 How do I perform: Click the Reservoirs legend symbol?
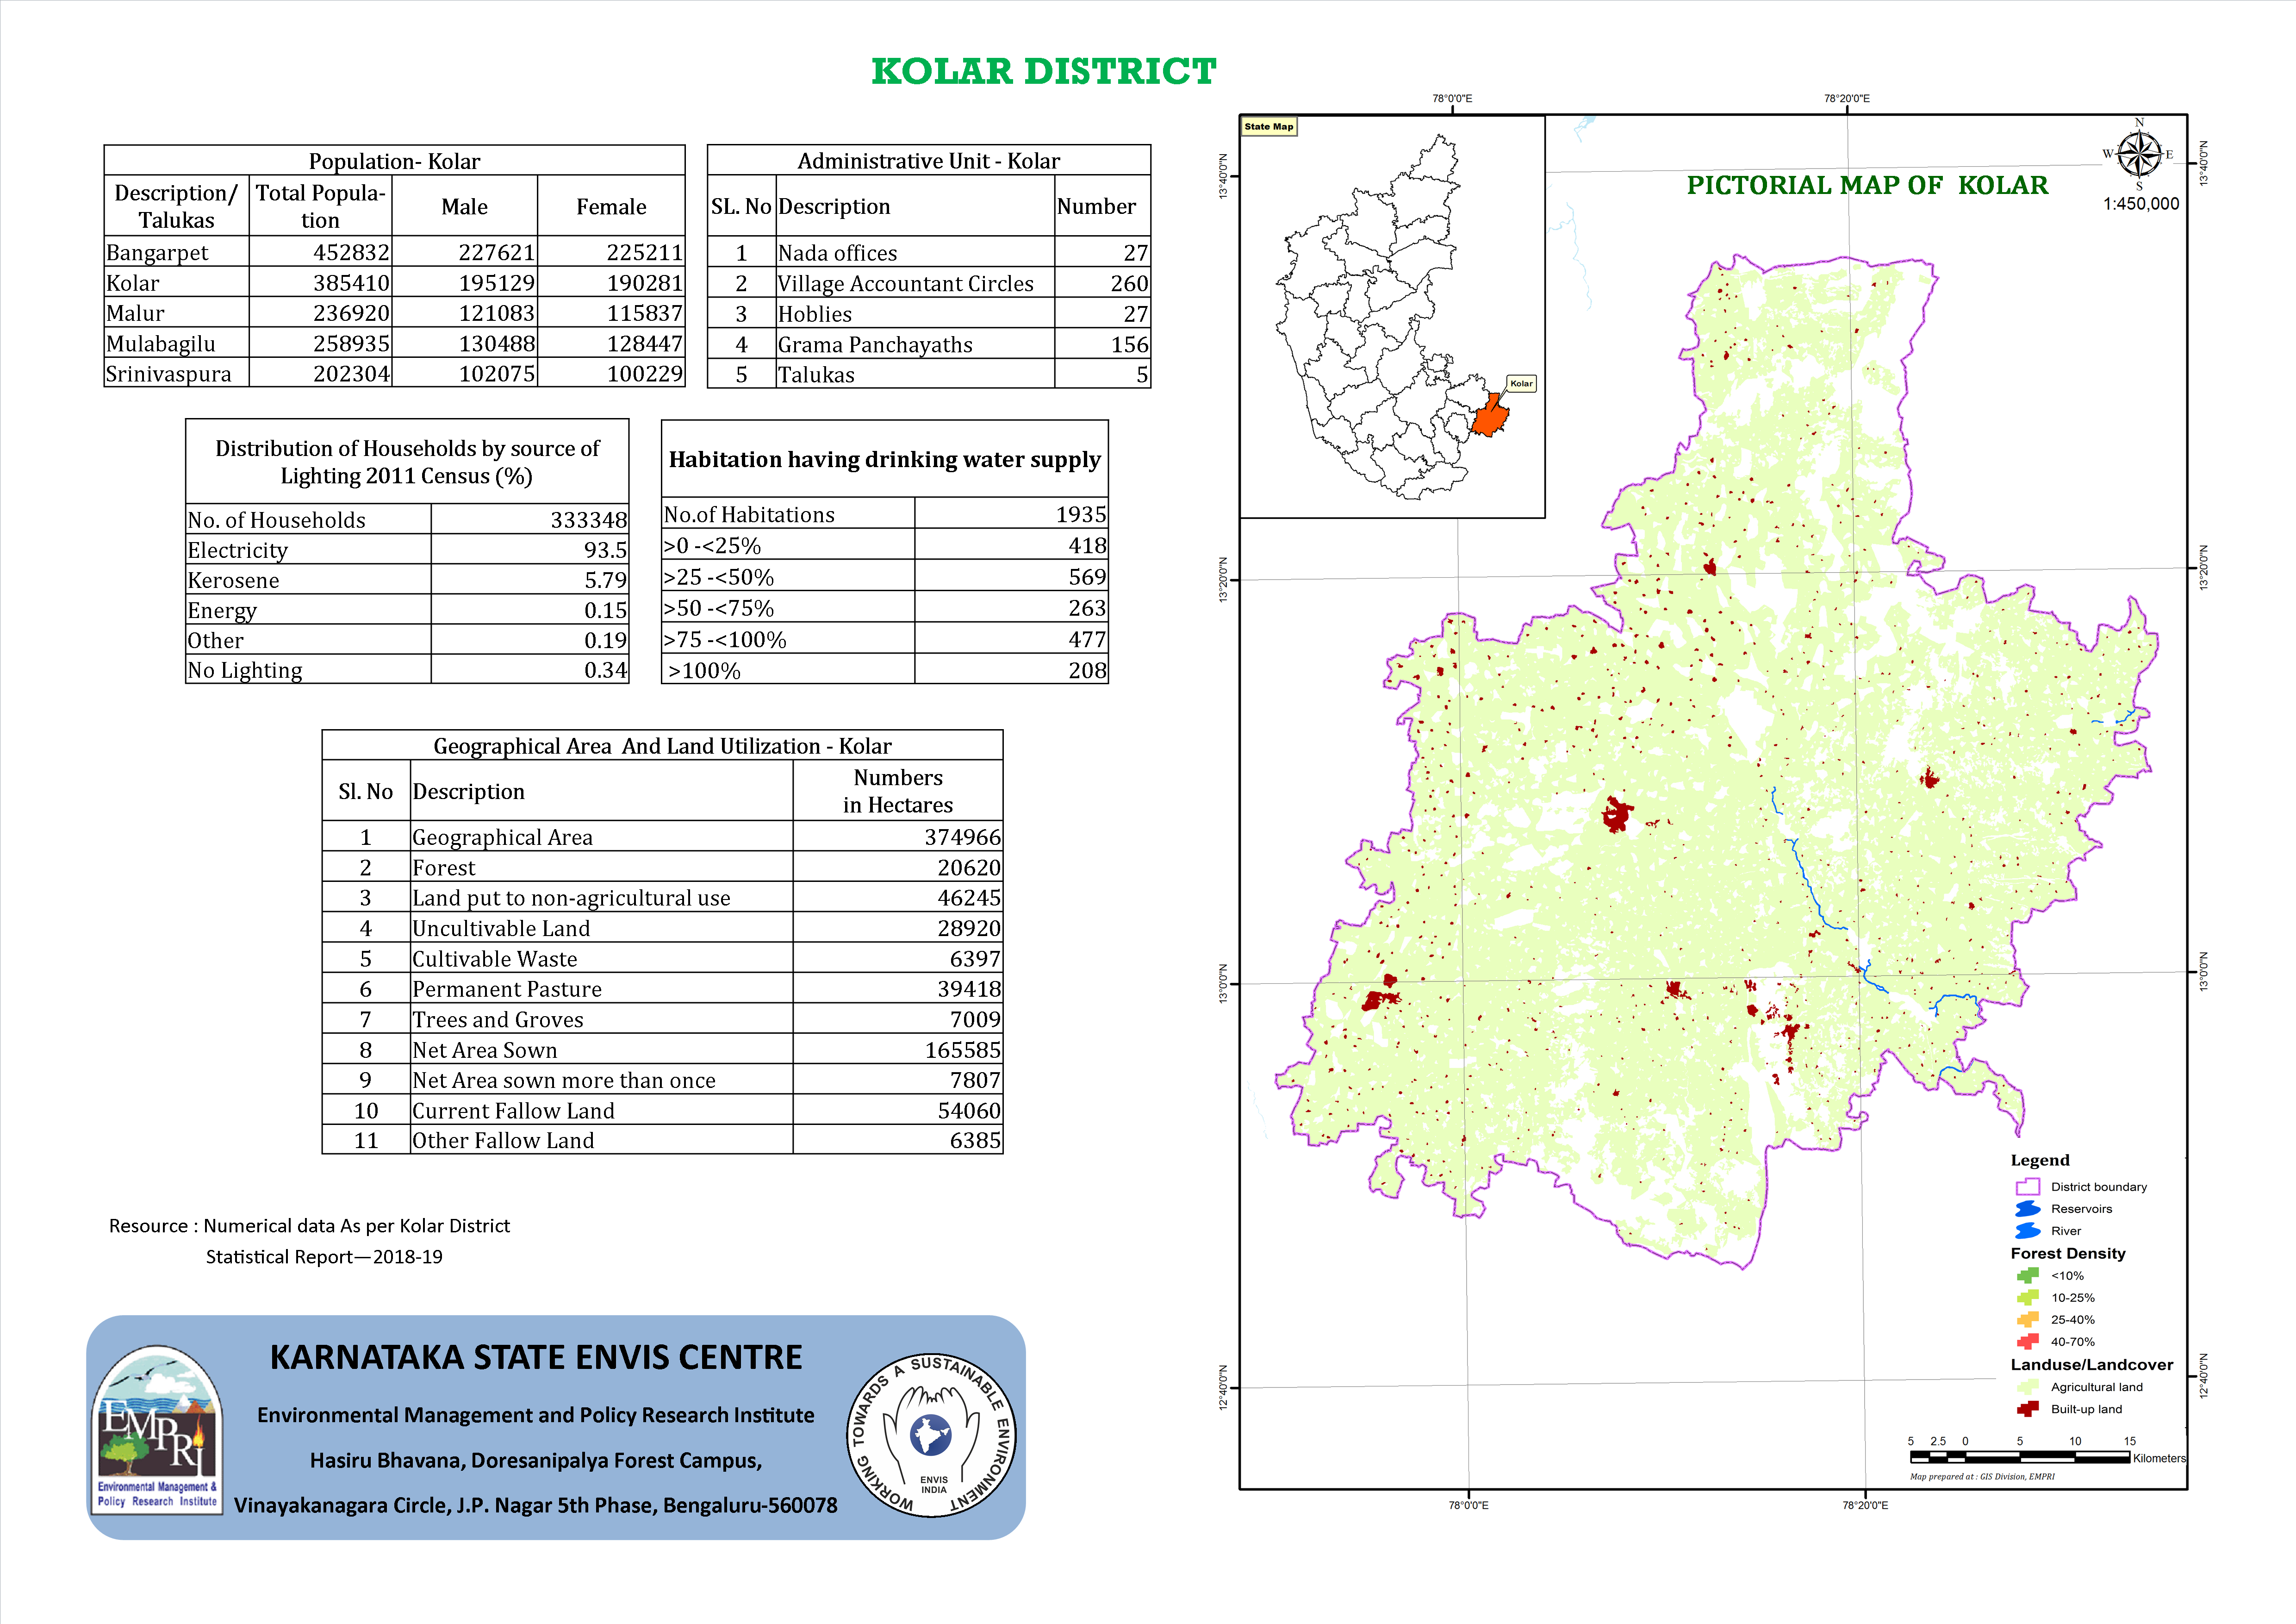pos(2027,1209)
